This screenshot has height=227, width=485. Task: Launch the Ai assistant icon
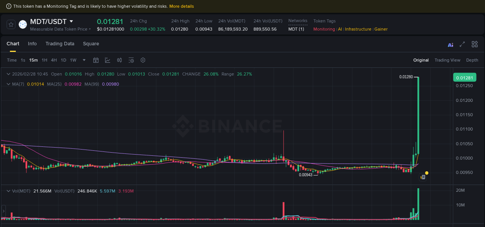[450, 45]
